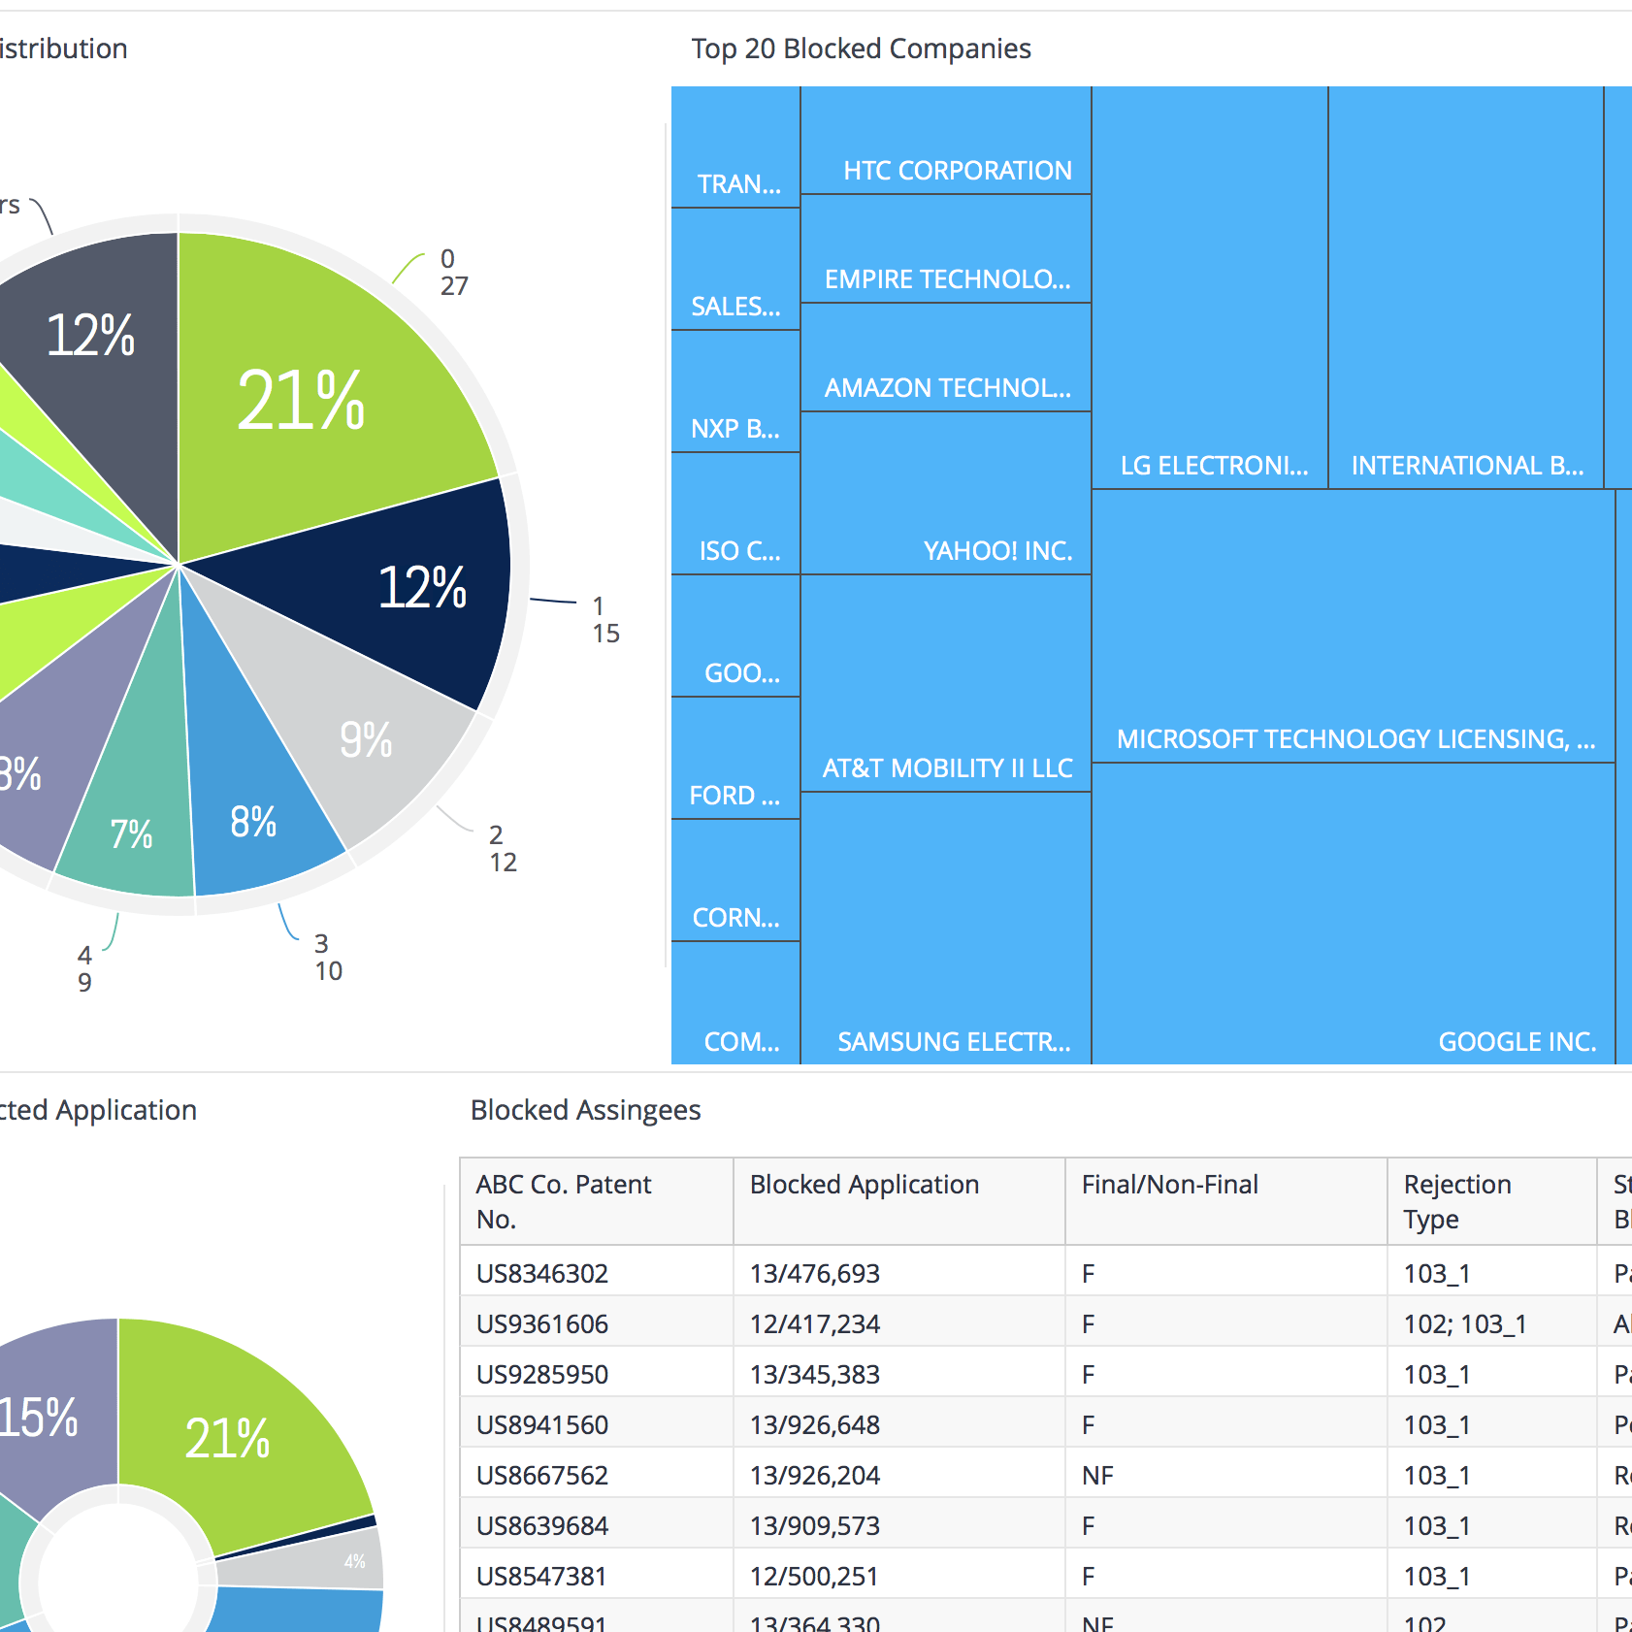This screenshot has height=1632, width=1632.
Task: Click patent number US8547381
Action: click(x=542, y=1576)
